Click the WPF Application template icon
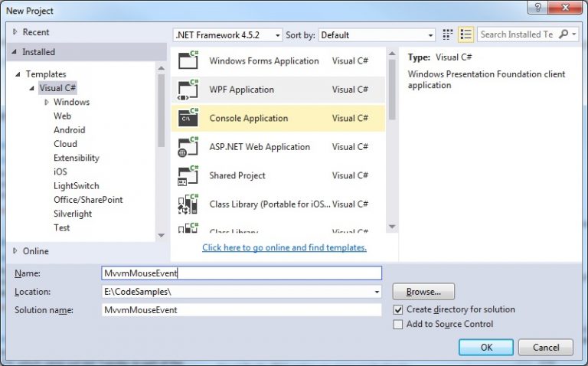This screenshot has height=366, width=588. coord(188,90)
